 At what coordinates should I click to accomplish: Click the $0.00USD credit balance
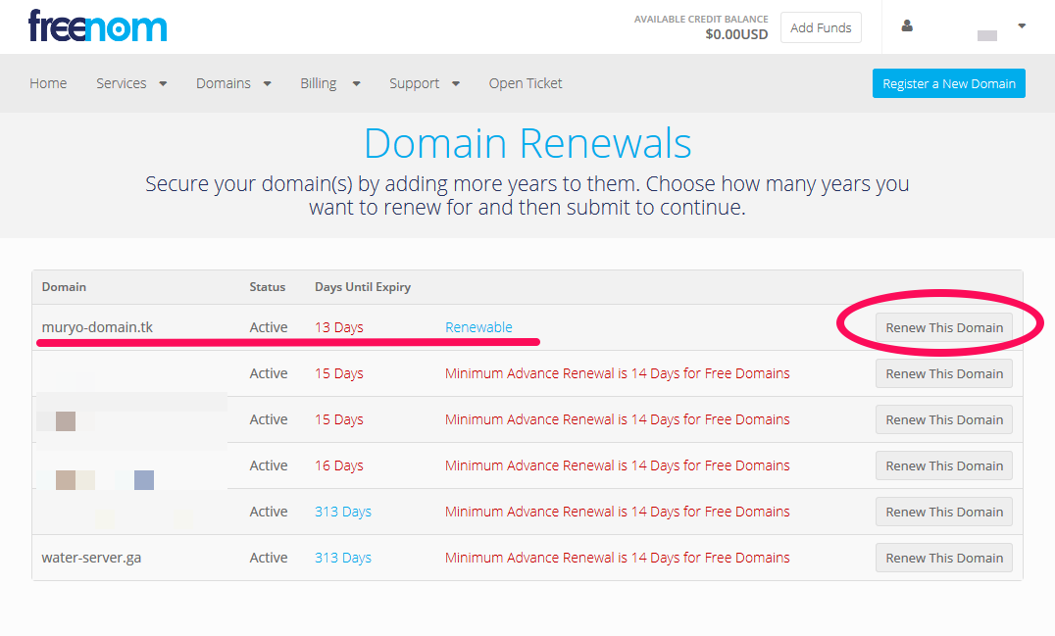pyautogui.click(x=736, y=34)
